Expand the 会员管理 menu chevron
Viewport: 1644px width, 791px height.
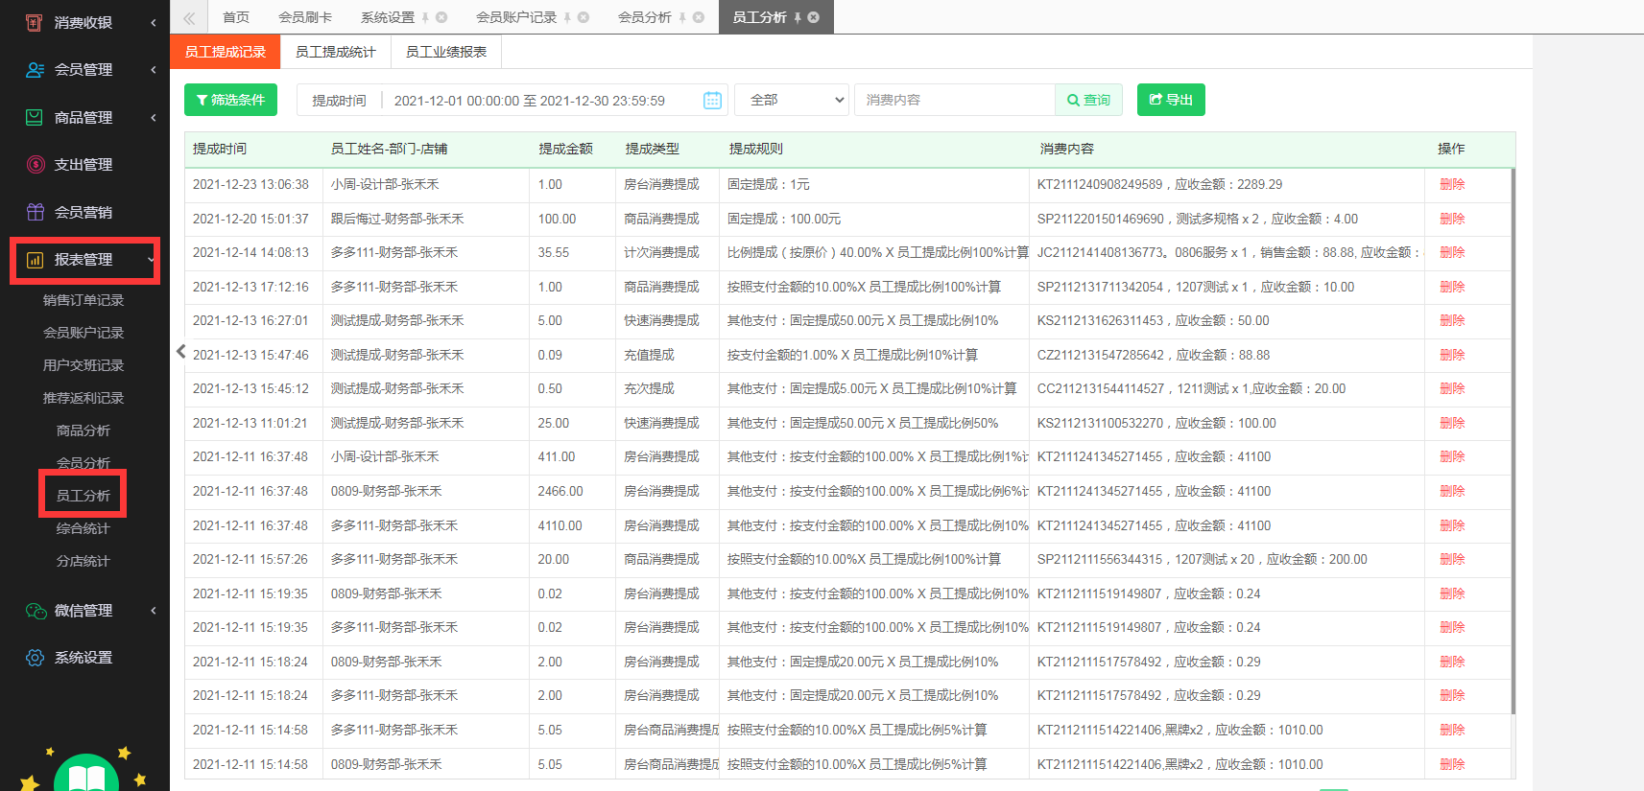coord(154,69)
